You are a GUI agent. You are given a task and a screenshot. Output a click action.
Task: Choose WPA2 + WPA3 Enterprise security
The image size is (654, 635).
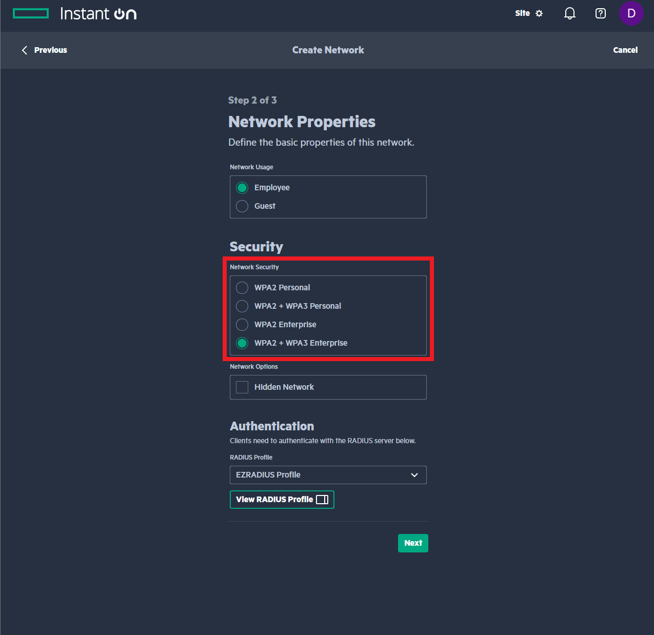(x=242, y=343)
